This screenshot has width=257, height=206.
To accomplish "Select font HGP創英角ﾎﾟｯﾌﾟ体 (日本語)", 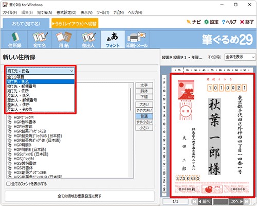I will pos(37,141).
